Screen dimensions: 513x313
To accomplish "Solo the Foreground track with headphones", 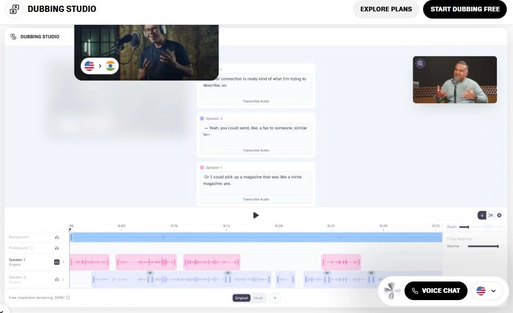I will pyautogui.click(x=57, y=248).
